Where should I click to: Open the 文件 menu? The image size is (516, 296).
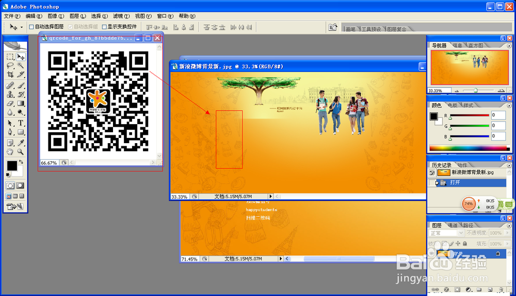12,16
